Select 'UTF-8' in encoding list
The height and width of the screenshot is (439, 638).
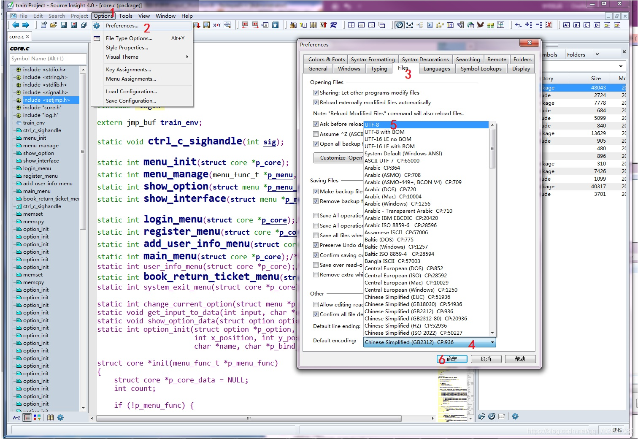[426, 125]
